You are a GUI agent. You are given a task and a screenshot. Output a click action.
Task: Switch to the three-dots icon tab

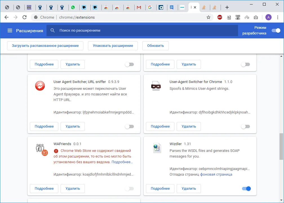[x=182, y=7]
